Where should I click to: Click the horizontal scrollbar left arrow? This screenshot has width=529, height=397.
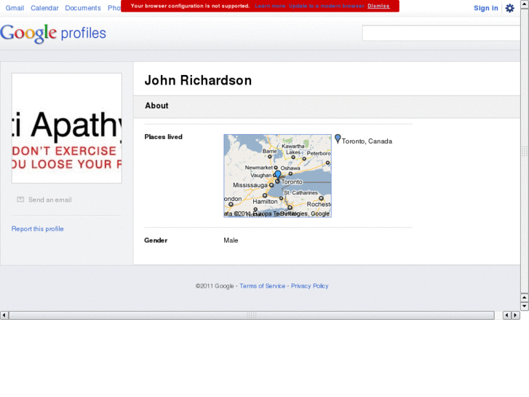4,315
